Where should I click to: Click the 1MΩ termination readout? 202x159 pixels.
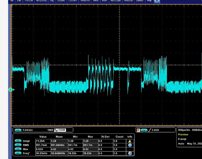(50, 130)
